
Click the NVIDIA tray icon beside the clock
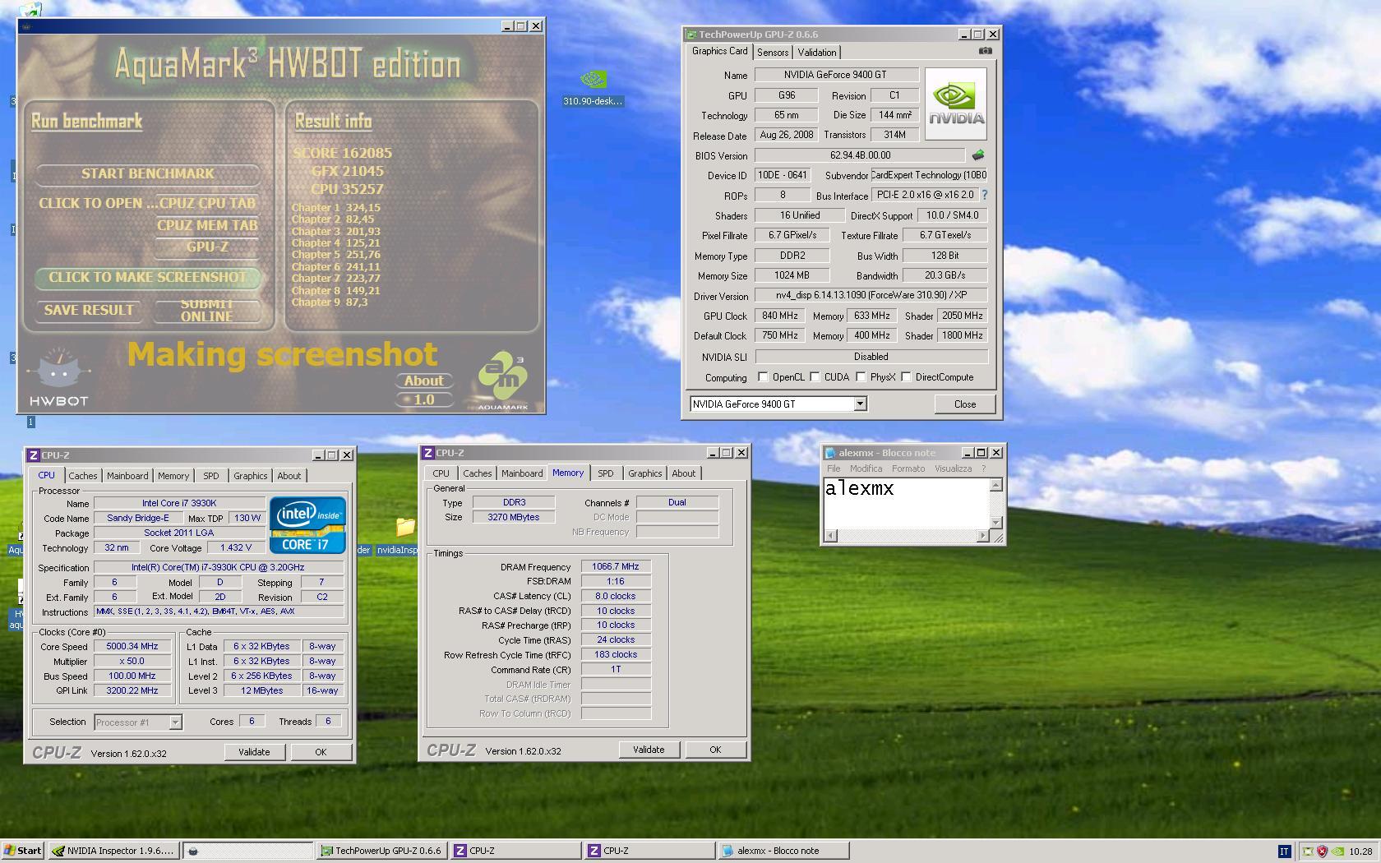pyautogui.click(x=1338, y=851)
